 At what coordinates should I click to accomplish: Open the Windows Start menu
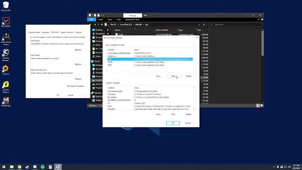tap(4, 167)
